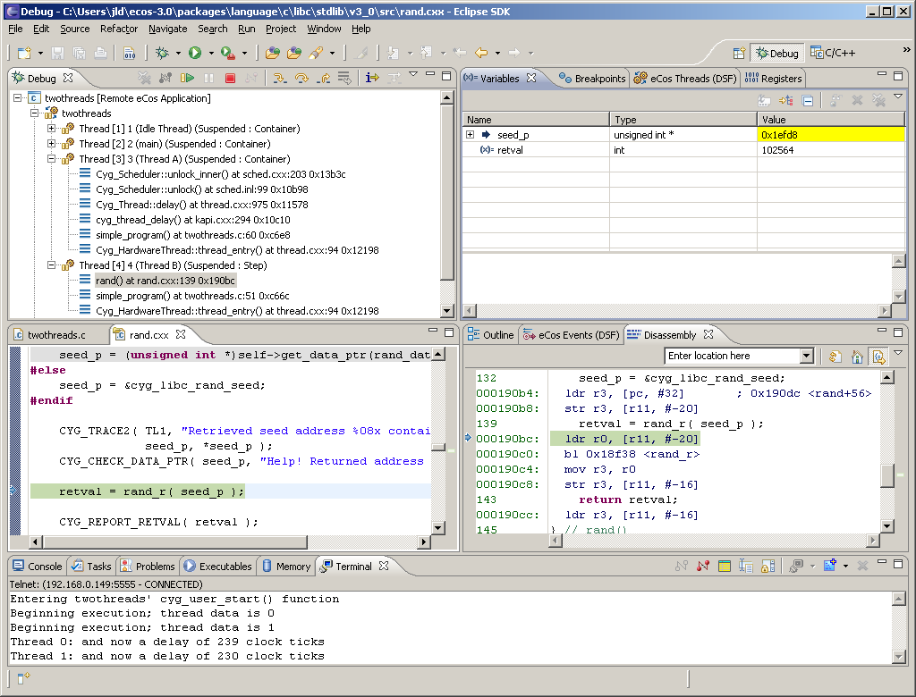Click the Print icon in main toolbar
The image size is (916, 697).
(x=100, y=53)
